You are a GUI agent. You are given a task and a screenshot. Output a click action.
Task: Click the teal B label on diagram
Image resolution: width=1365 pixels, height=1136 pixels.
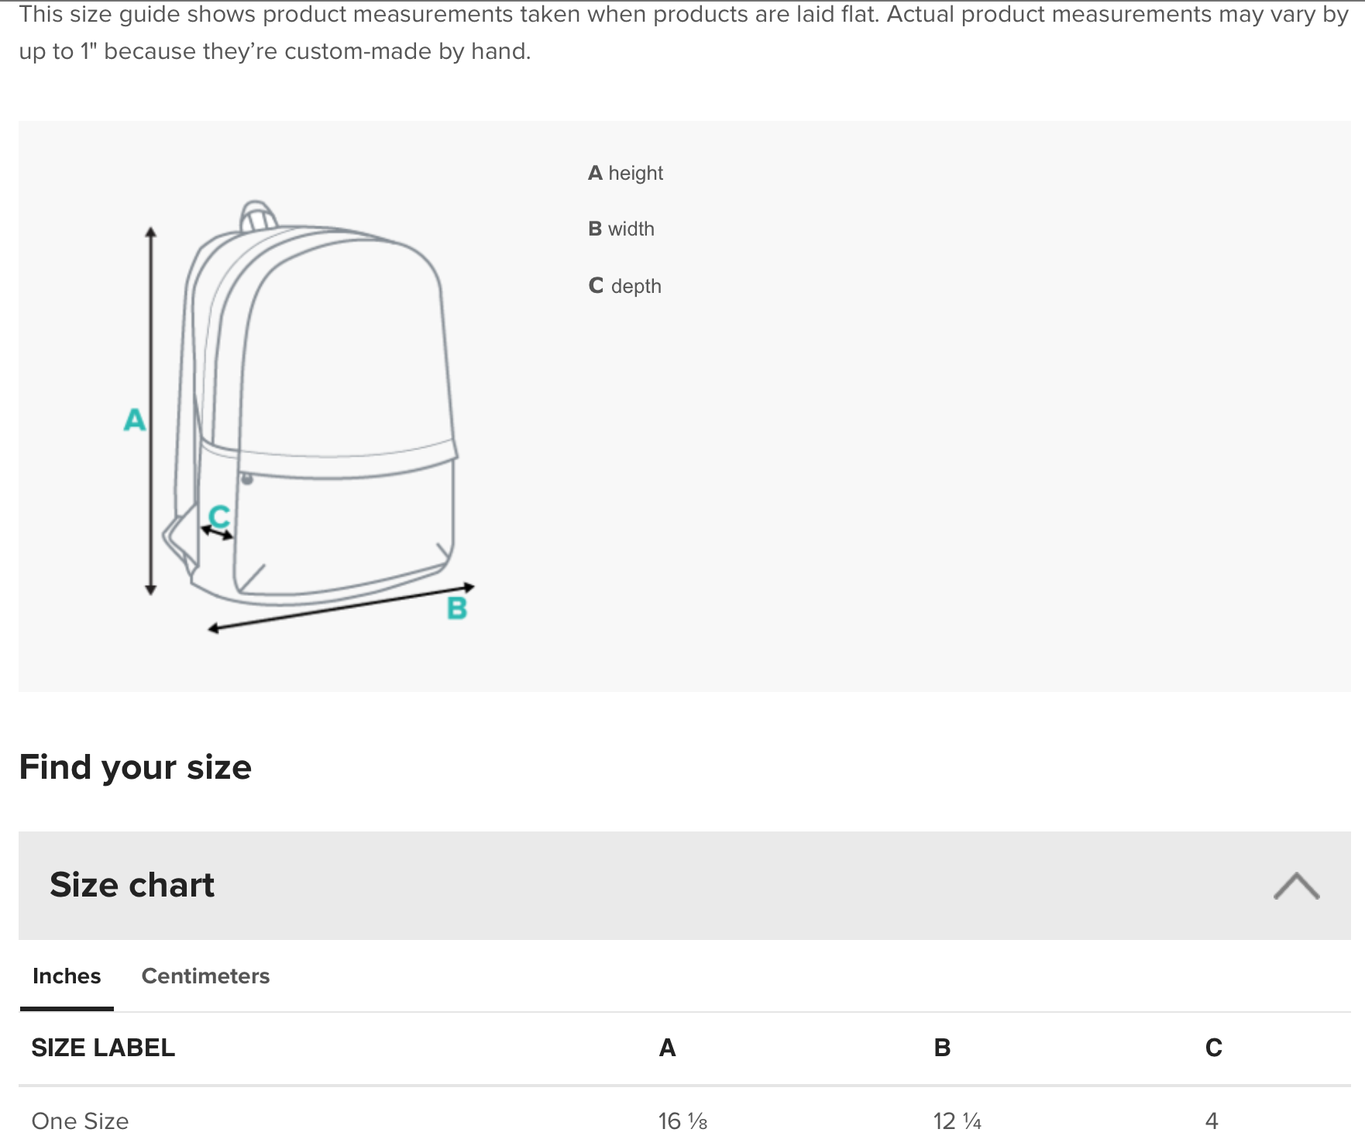pyautogui.click(x=457, y=608)
